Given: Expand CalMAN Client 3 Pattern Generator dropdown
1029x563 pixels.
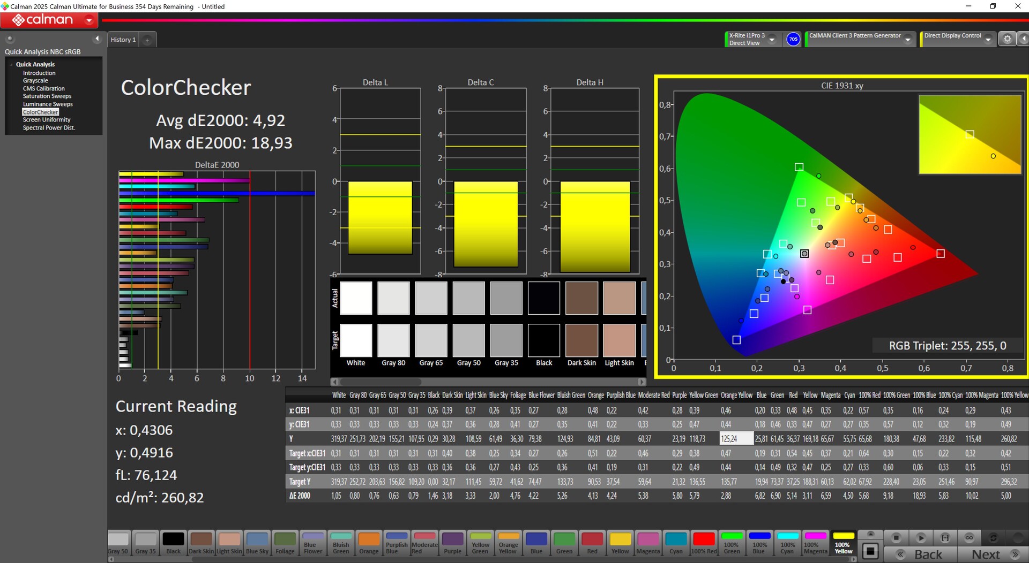Looking at the screenshot, I should 908,40.
